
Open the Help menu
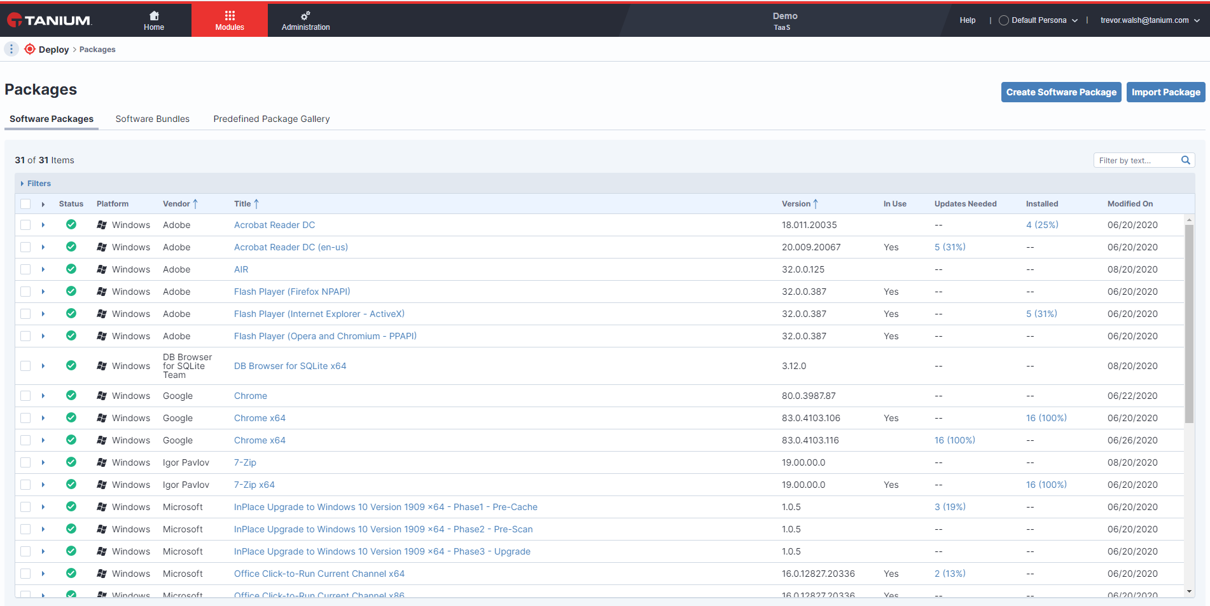(968, 20)
